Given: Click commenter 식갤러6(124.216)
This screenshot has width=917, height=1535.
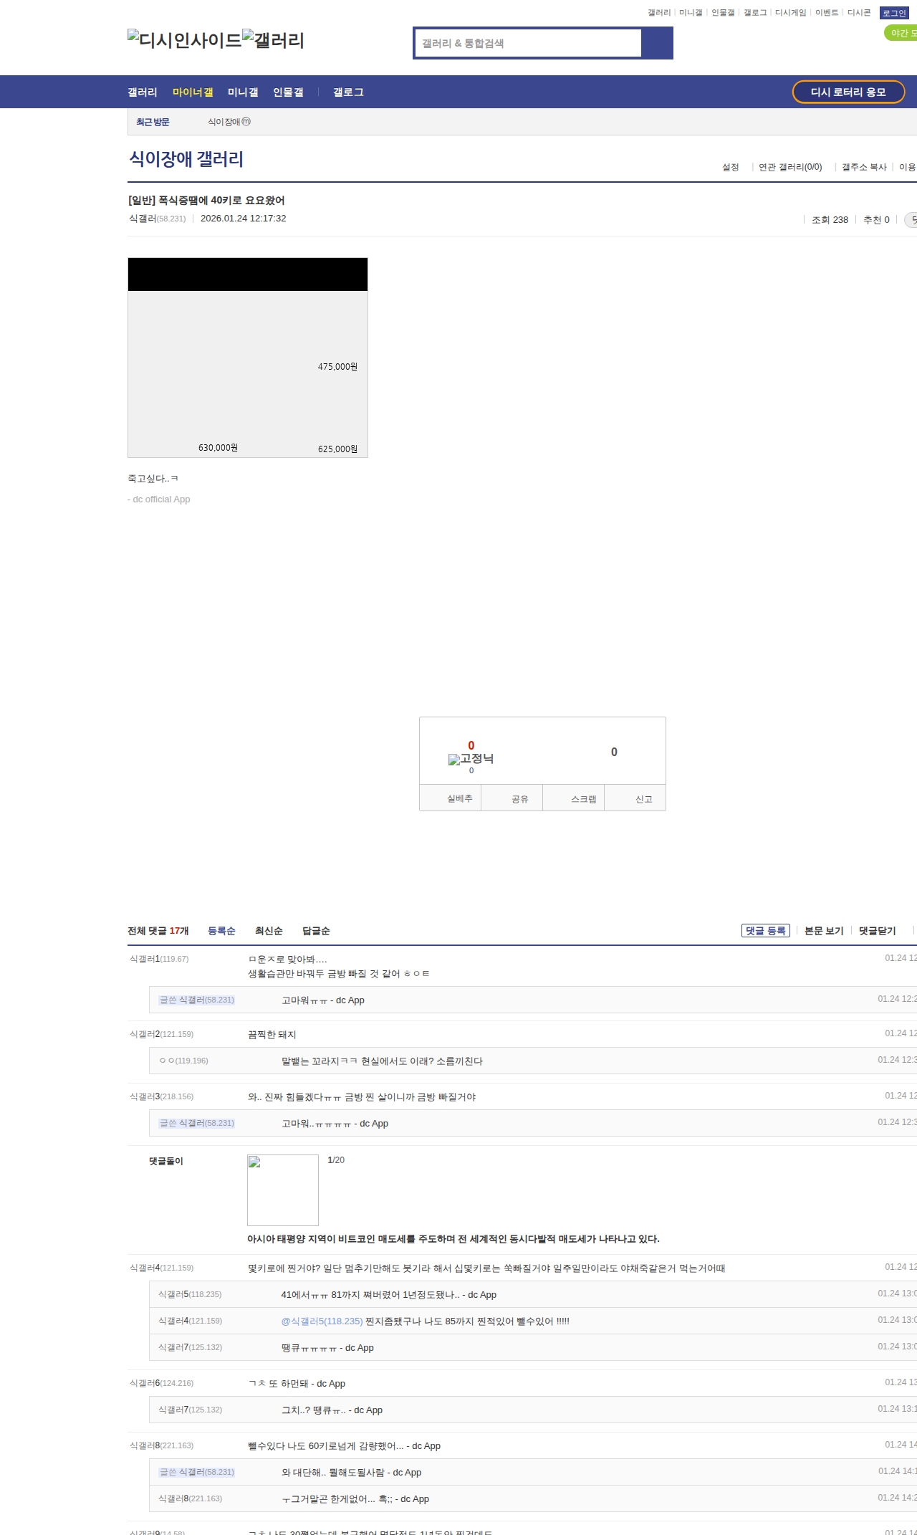Looking at the screenshot, I should coord(161,1383).
